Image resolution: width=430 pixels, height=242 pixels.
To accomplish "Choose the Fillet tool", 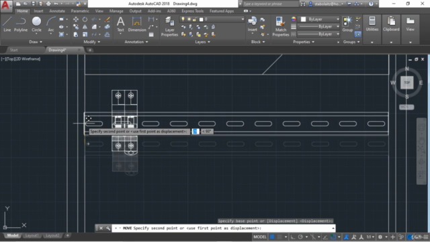I will (94, 27).
